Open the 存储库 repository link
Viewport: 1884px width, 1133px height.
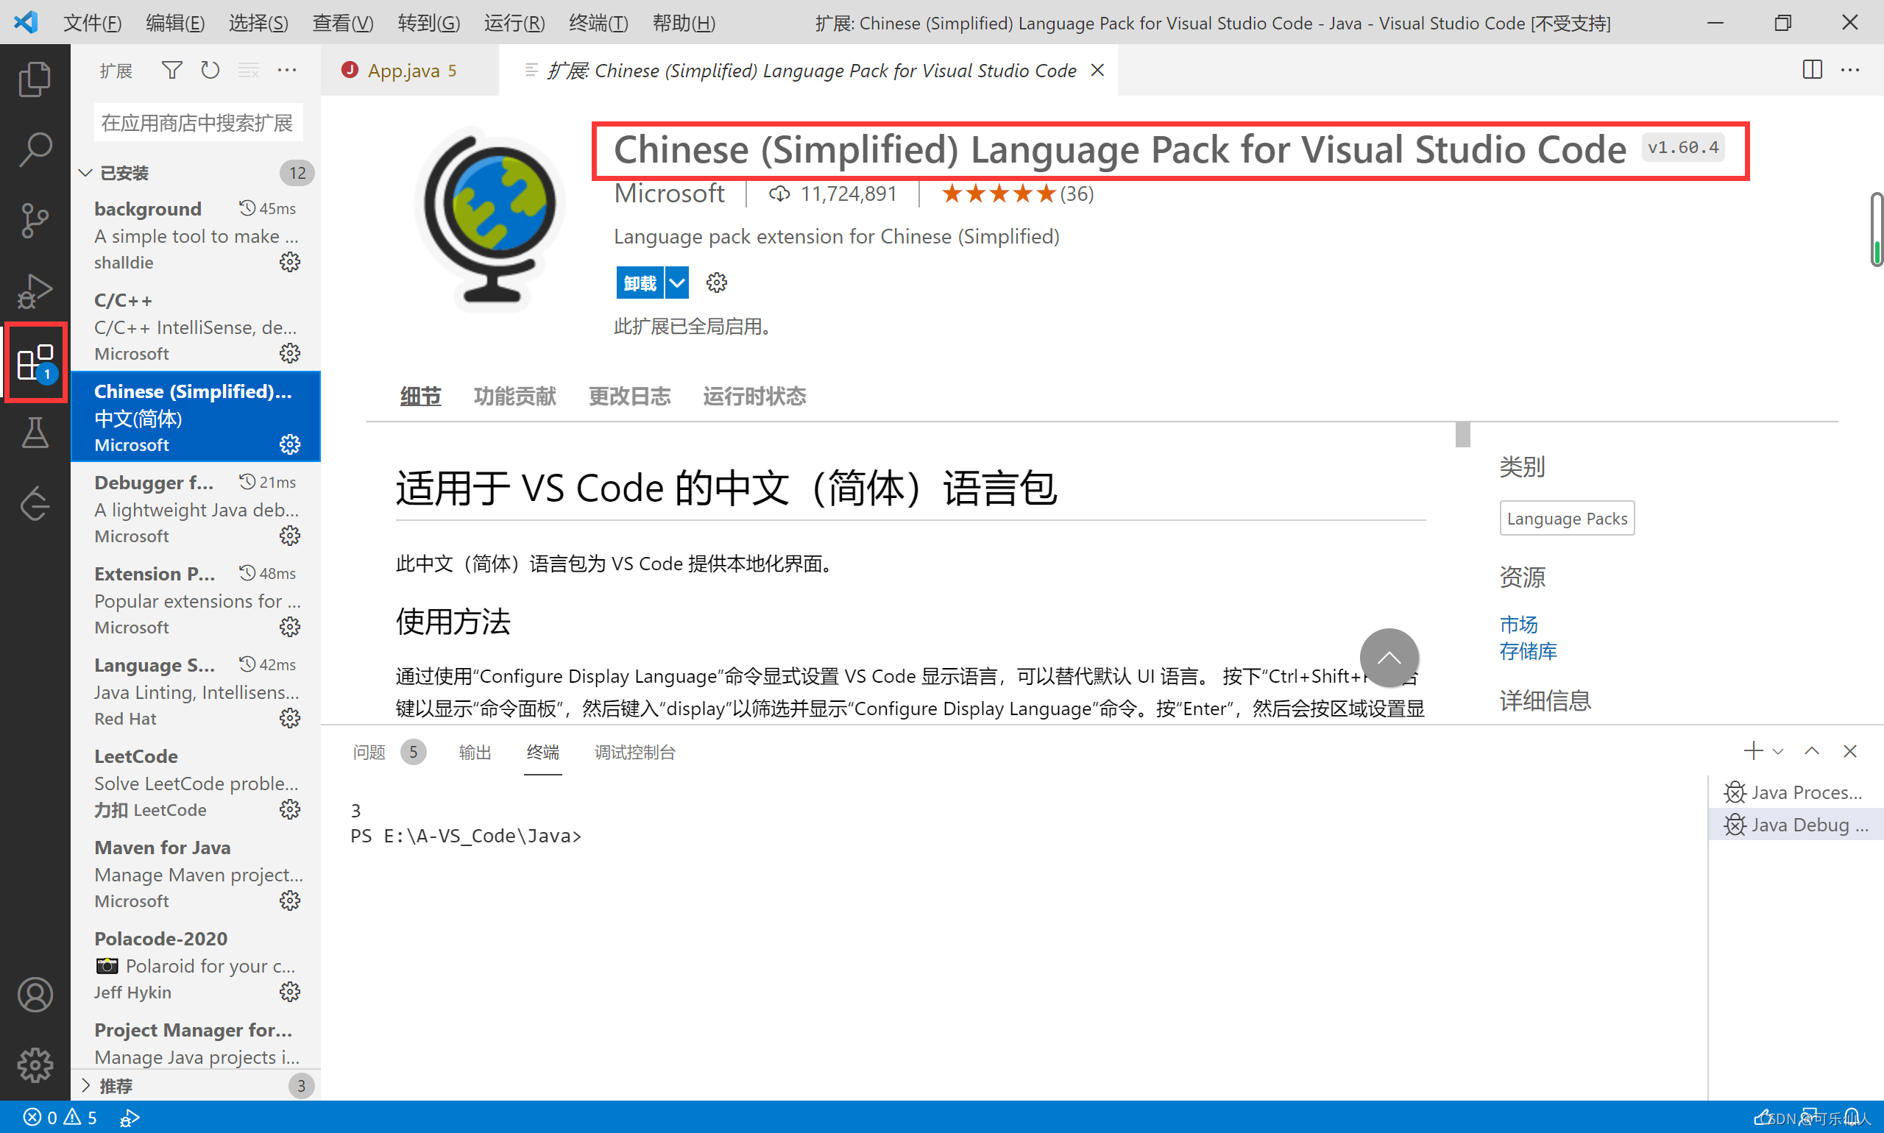pos(1527,651)
